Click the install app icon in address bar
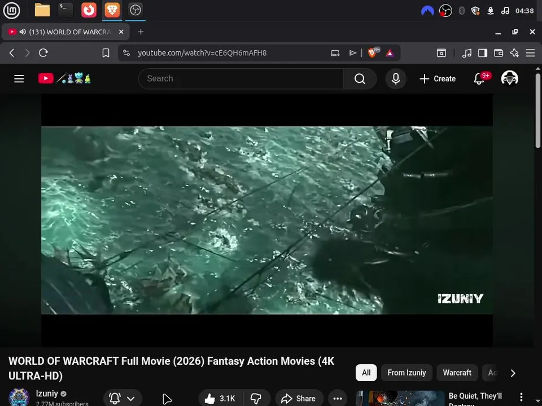This screenshot has height=406, width=542. (335, 53)
